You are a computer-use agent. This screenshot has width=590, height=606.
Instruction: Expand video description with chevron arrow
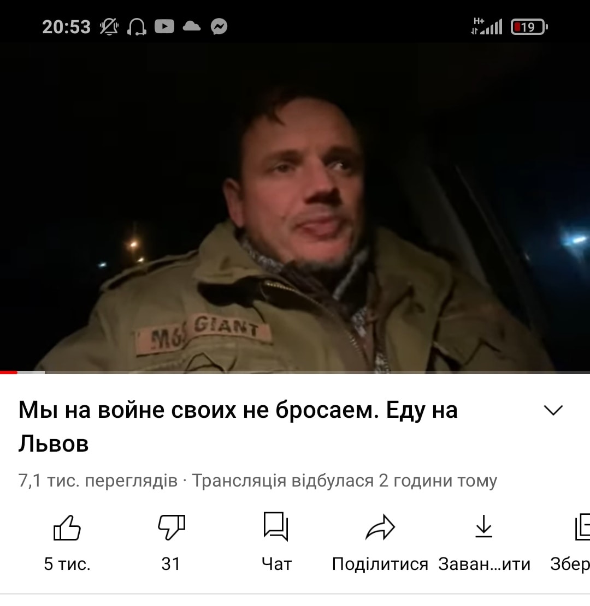click(x=553, y=410)
